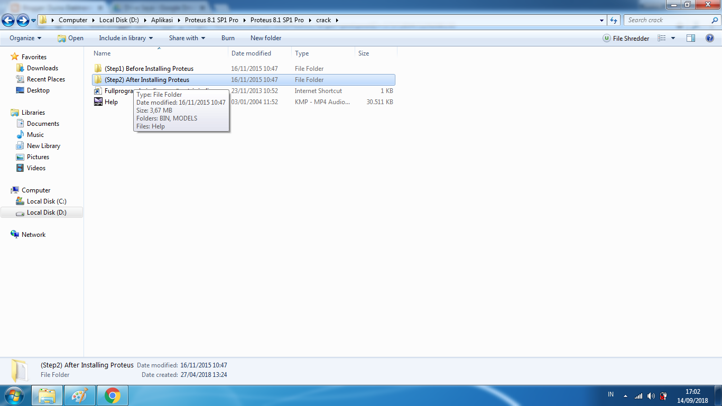Click Open in the toolbar
This screenshot has width=722, height=406.
click(70, 38)
